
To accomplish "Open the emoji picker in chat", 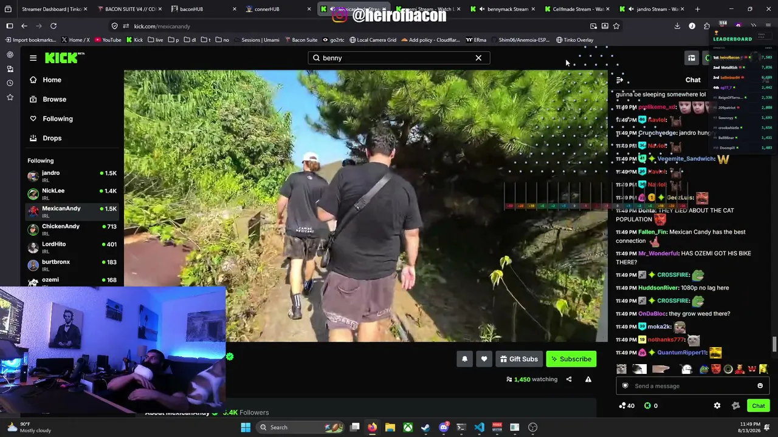I will point(760,386).
